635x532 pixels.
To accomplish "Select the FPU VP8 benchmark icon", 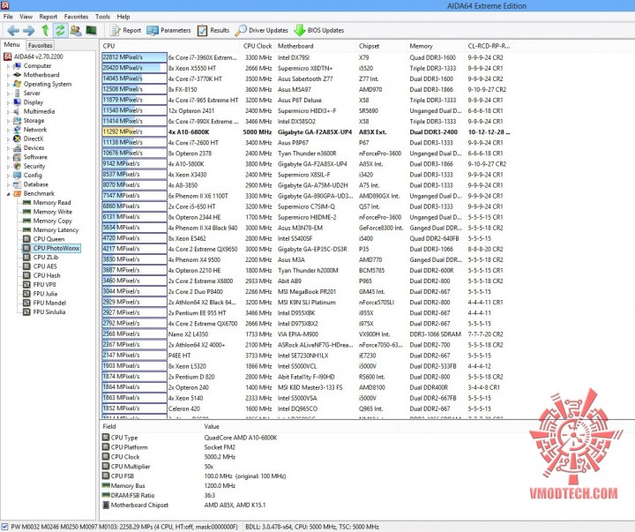I will tap(26, 284).
